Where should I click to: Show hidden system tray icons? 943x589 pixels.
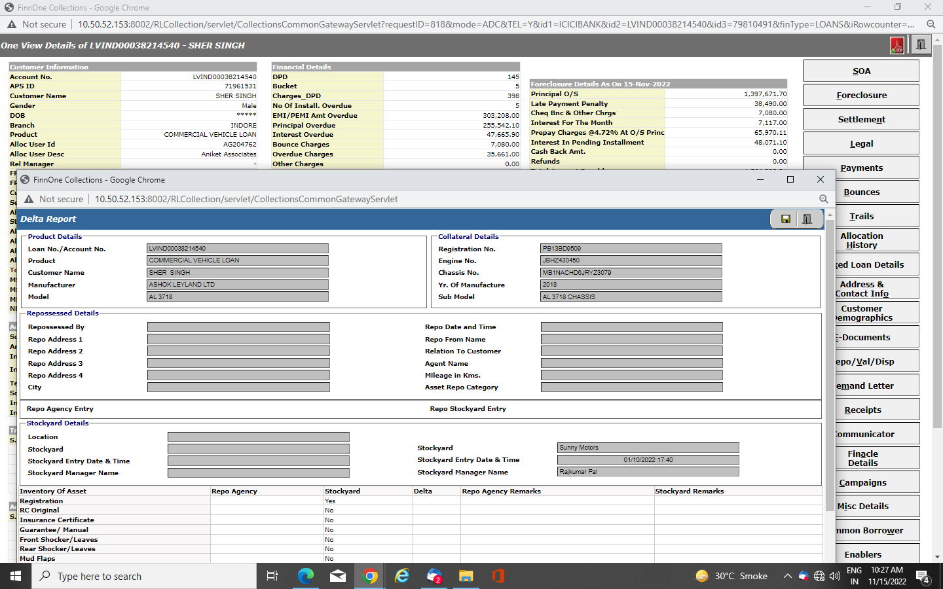[787, 576]
